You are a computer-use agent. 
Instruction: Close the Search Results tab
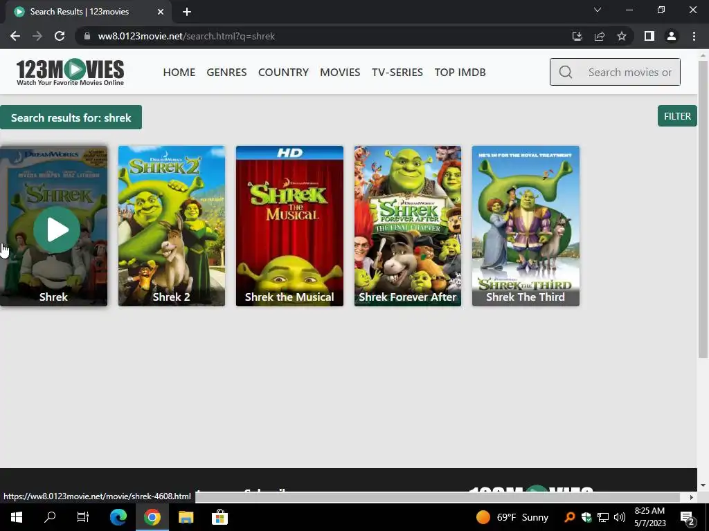click(161, 12)
